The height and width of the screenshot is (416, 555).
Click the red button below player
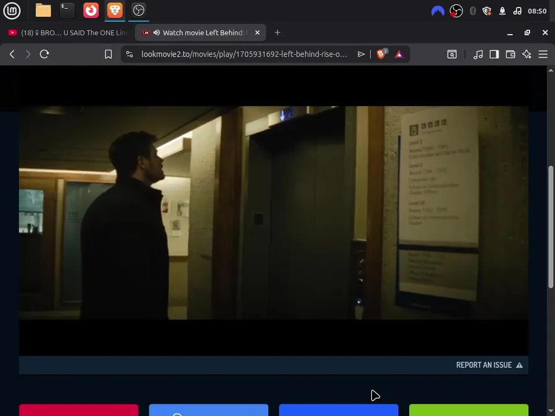[x=79, y=410]
